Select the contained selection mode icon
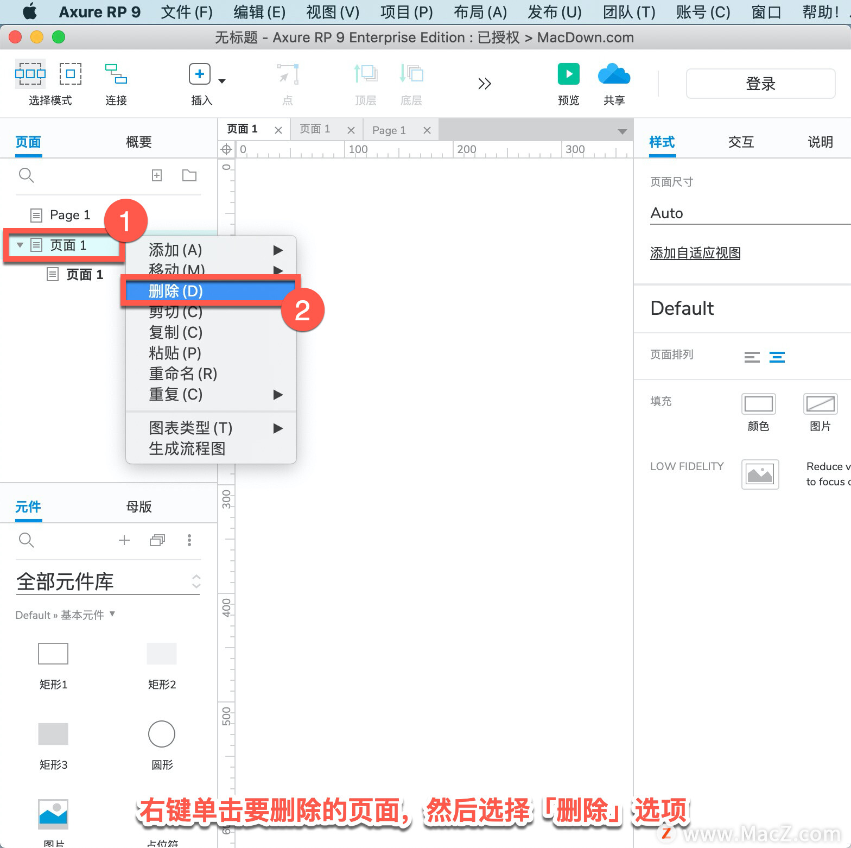Viewport: 851px width, 848px height. click(x=71, y=74)
